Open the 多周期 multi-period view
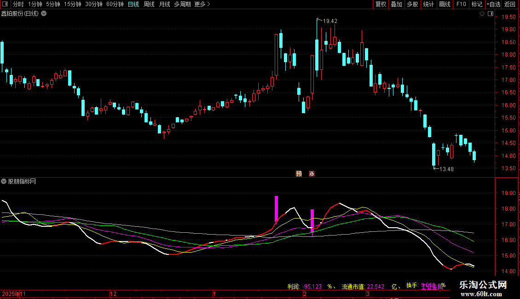Image resolution: width=520 pixels, height=299 pixels. pos(182,4)
